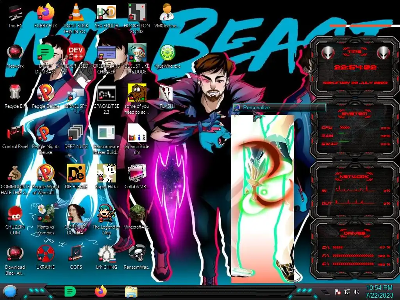Open Download Black Ali shortcut
The image size is (400, 300).
click(x=15, y=260)
